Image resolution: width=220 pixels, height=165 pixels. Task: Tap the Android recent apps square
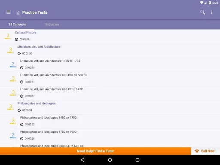(137, 160)
